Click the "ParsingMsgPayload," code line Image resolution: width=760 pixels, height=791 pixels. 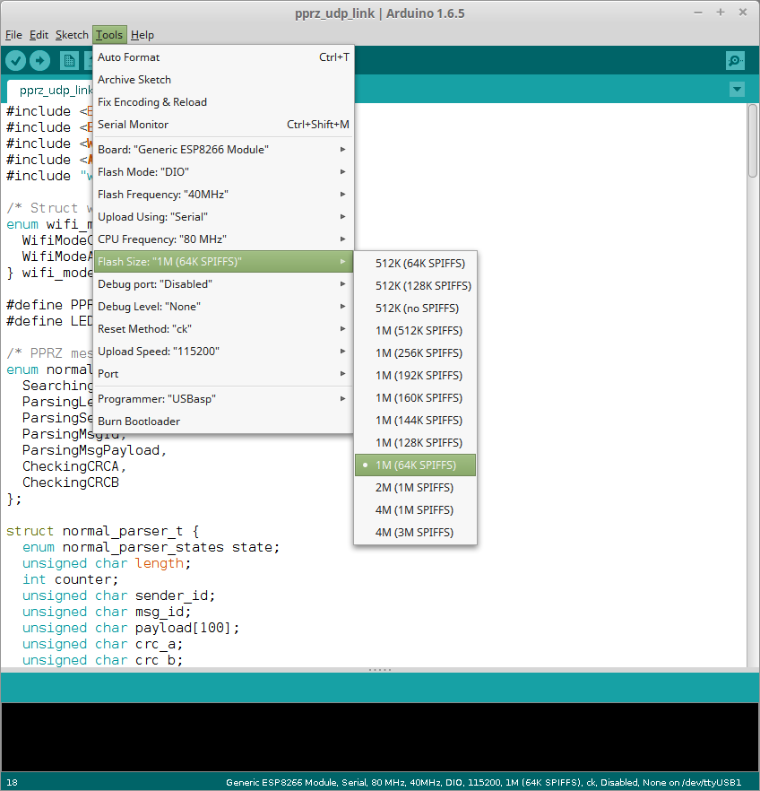click(x=94, y=450)
